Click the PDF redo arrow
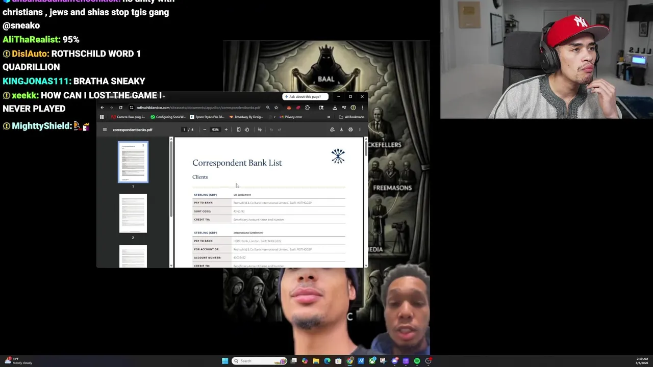Screen dimensions: 653x367 pos(280,129)
